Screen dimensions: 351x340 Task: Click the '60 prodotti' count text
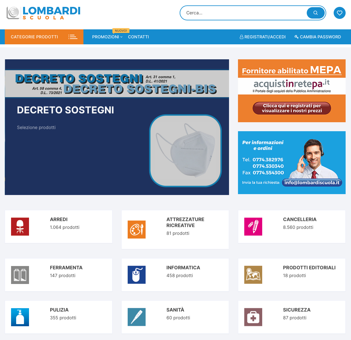tap(178, 318)
